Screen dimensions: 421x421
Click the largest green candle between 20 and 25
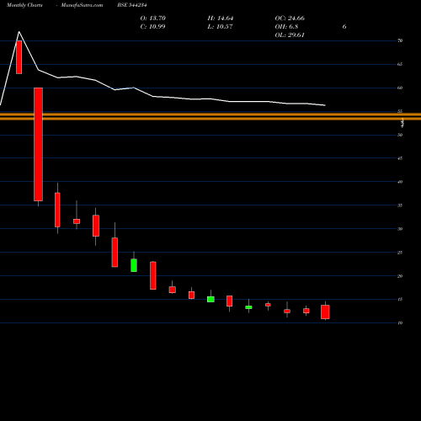click(x=134, y=265)
